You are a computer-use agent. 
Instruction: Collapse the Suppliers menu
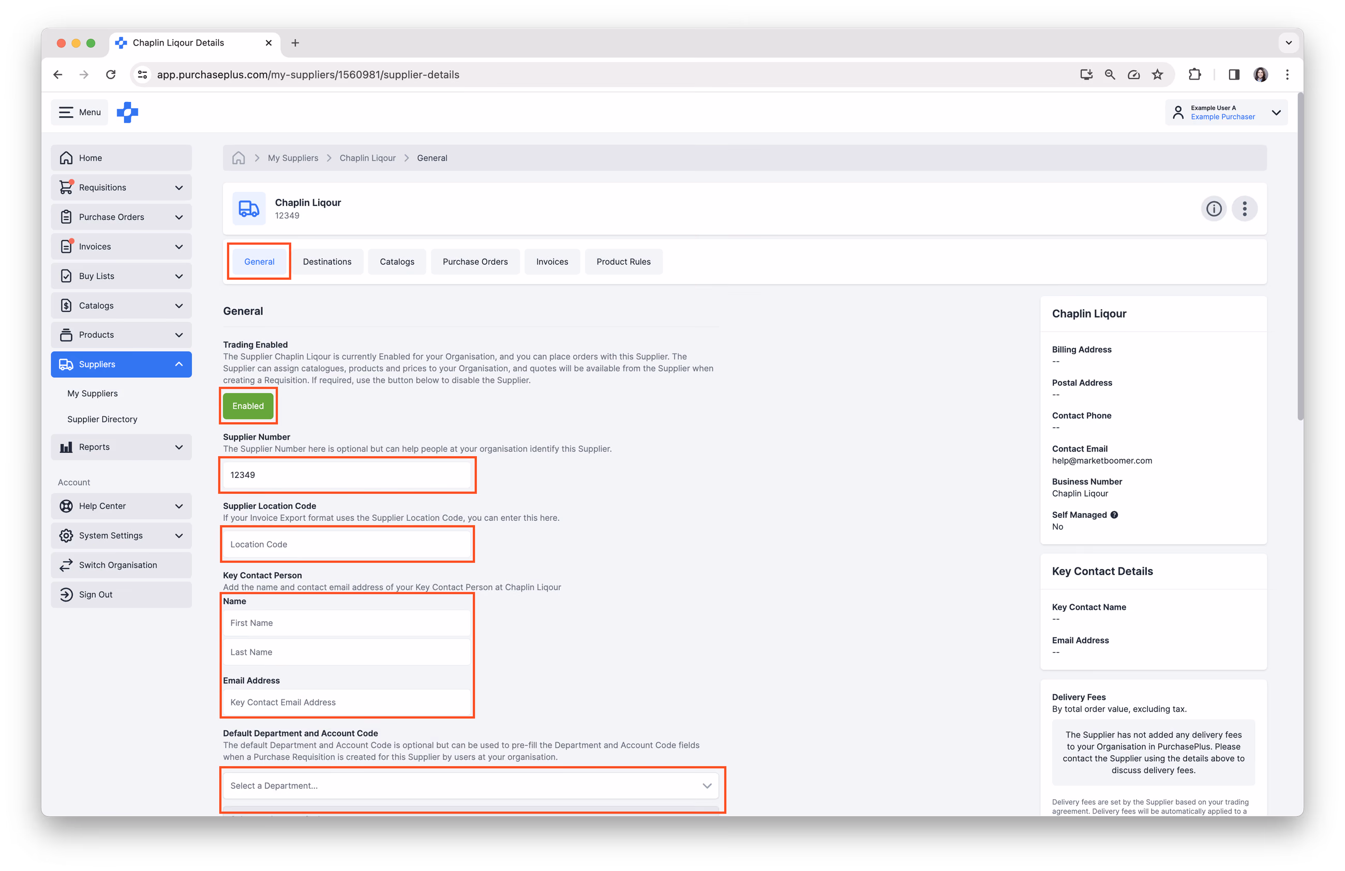click(122, 364)
